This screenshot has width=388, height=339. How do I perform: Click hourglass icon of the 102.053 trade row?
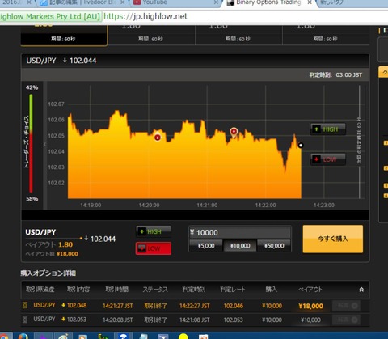25,320
